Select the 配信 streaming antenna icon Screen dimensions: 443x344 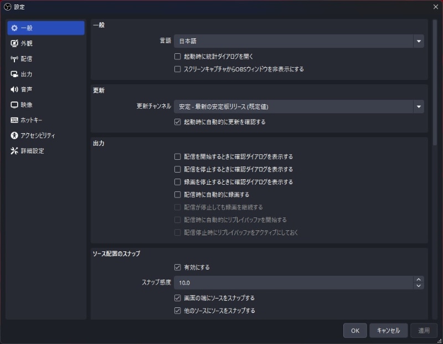[x=14, y=59]
